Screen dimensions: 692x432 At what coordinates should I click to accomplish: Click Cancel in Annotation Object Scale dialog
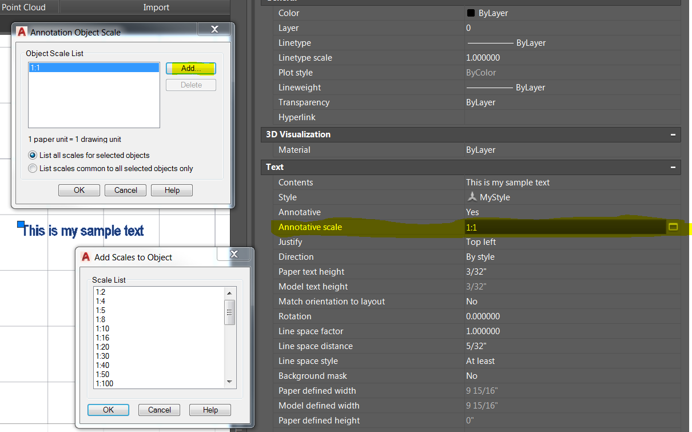pos(125,190)
